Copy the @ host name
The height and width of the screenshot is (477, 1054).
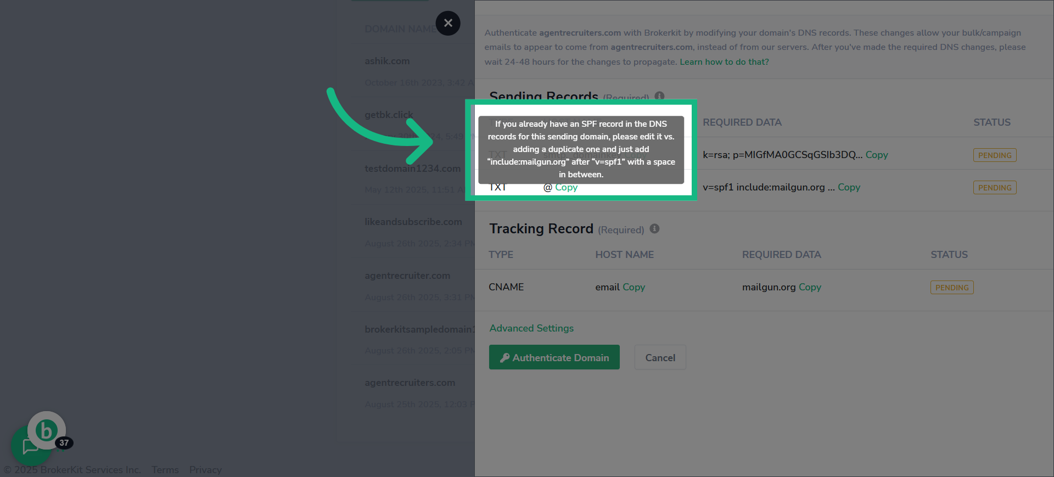point(566,188)
